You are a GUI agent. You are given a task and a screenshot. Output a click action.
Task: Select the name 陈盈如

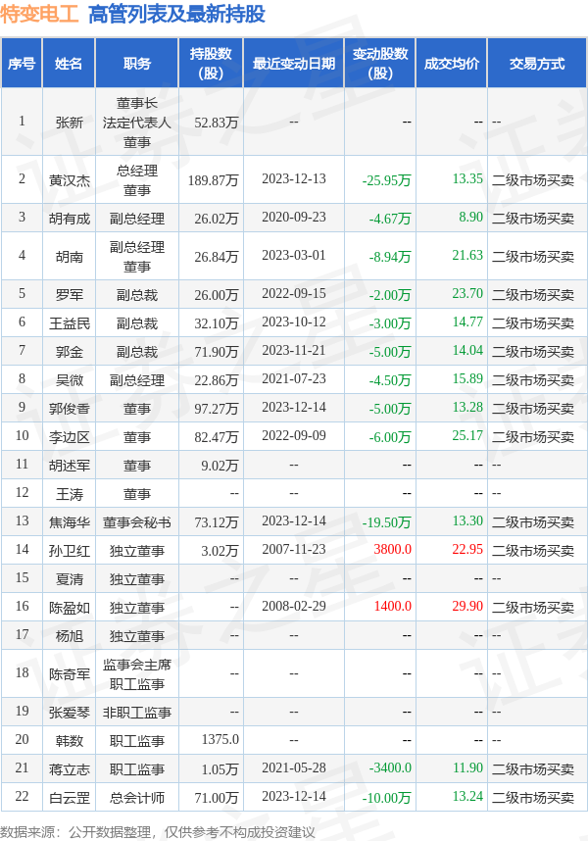[70, 607]
